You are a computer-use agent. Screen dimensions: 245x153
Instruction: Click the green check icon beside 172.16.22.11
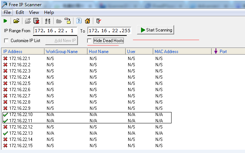[5, 121]
